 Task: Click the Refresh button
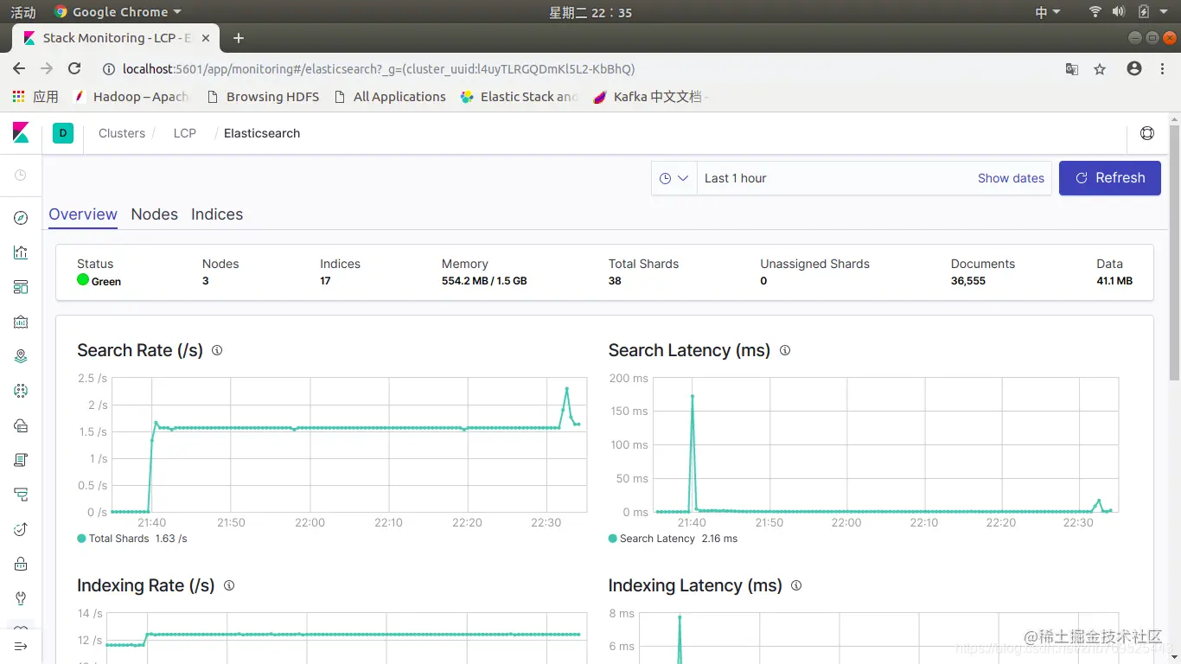click(x=1110, y=178)
